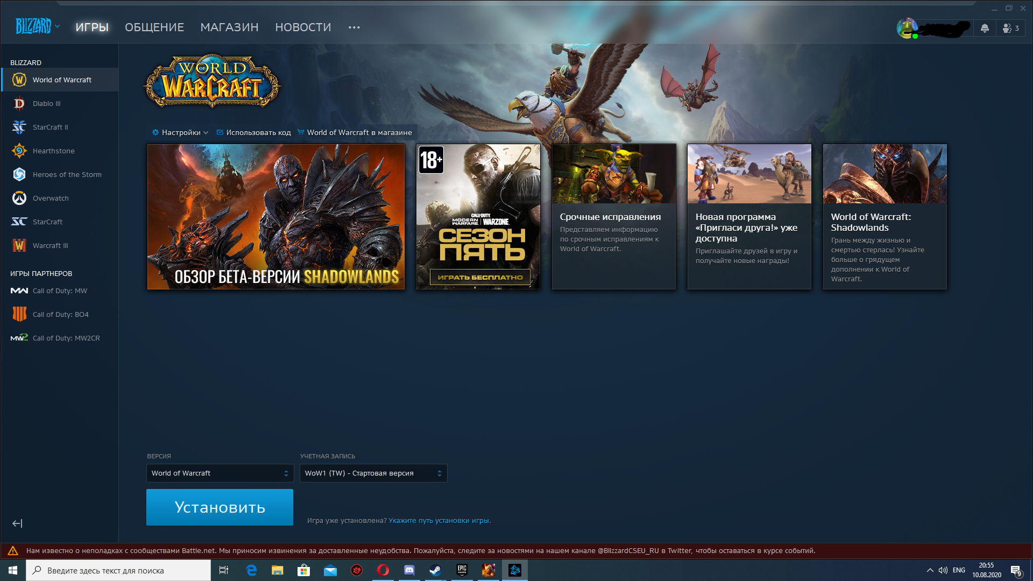Open Opera browser from taskbar
This screenshot has height=581, width=1033.
[383, 570]
